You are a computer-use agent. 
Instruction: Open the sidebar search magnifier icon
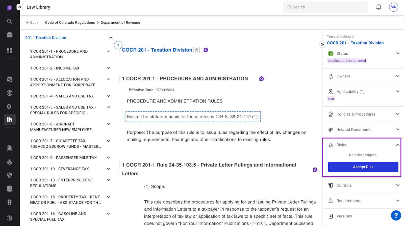click(10, 21)
